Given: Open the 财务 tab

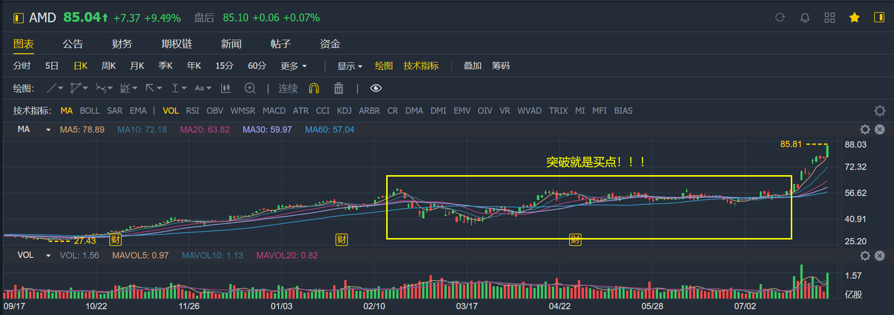Looking at the screenshot, I should 122,44.
